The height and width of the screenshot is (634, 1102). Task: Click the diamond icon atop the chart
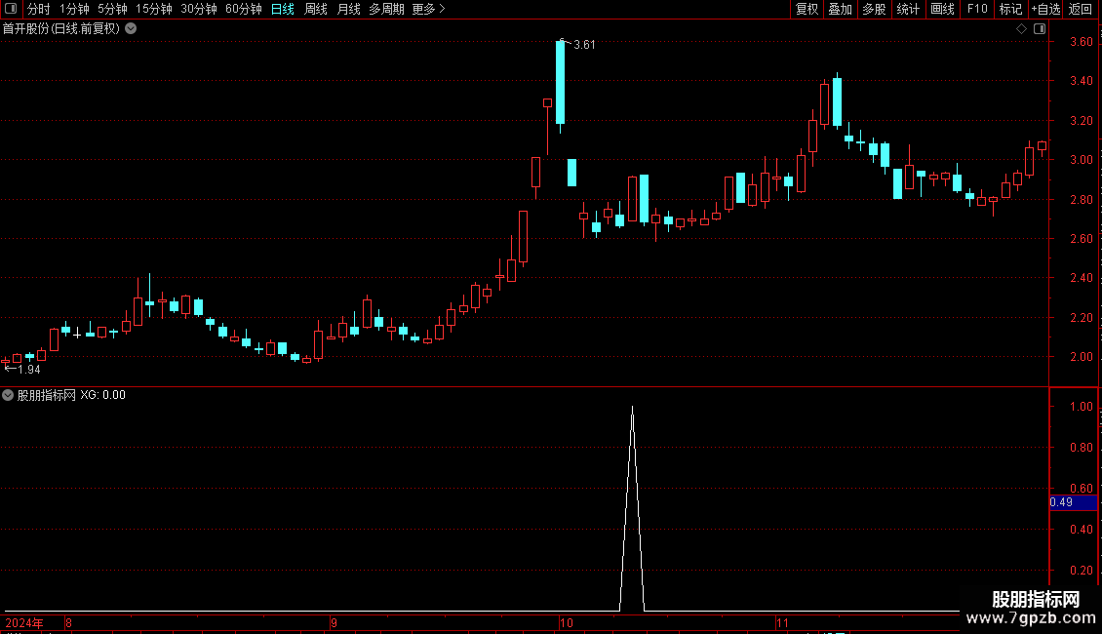tap(1021, 29)
